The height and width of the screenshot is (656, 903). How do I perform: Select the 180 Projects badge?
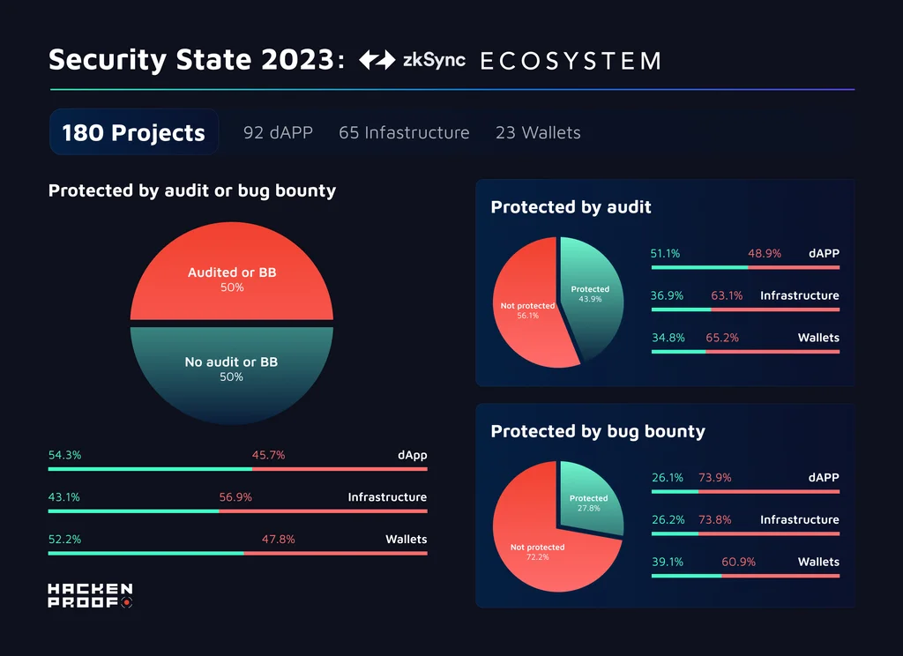point(134,132)
